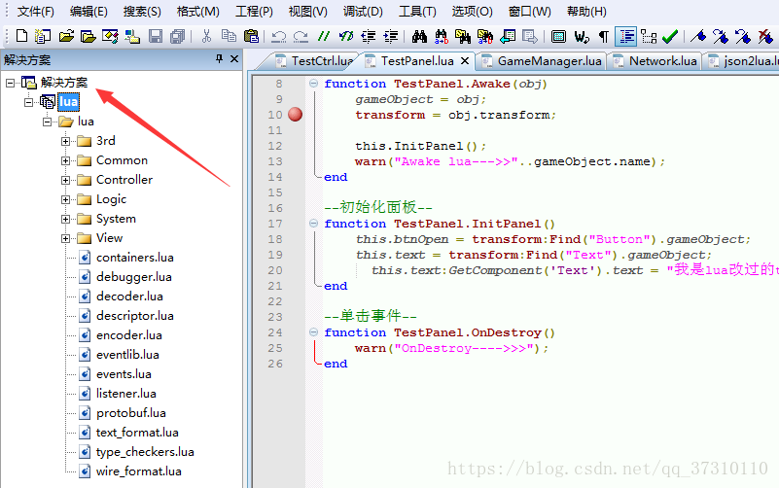
Task: Open Replace with binoculars a→b icon
Action: (x=442, y=36)
